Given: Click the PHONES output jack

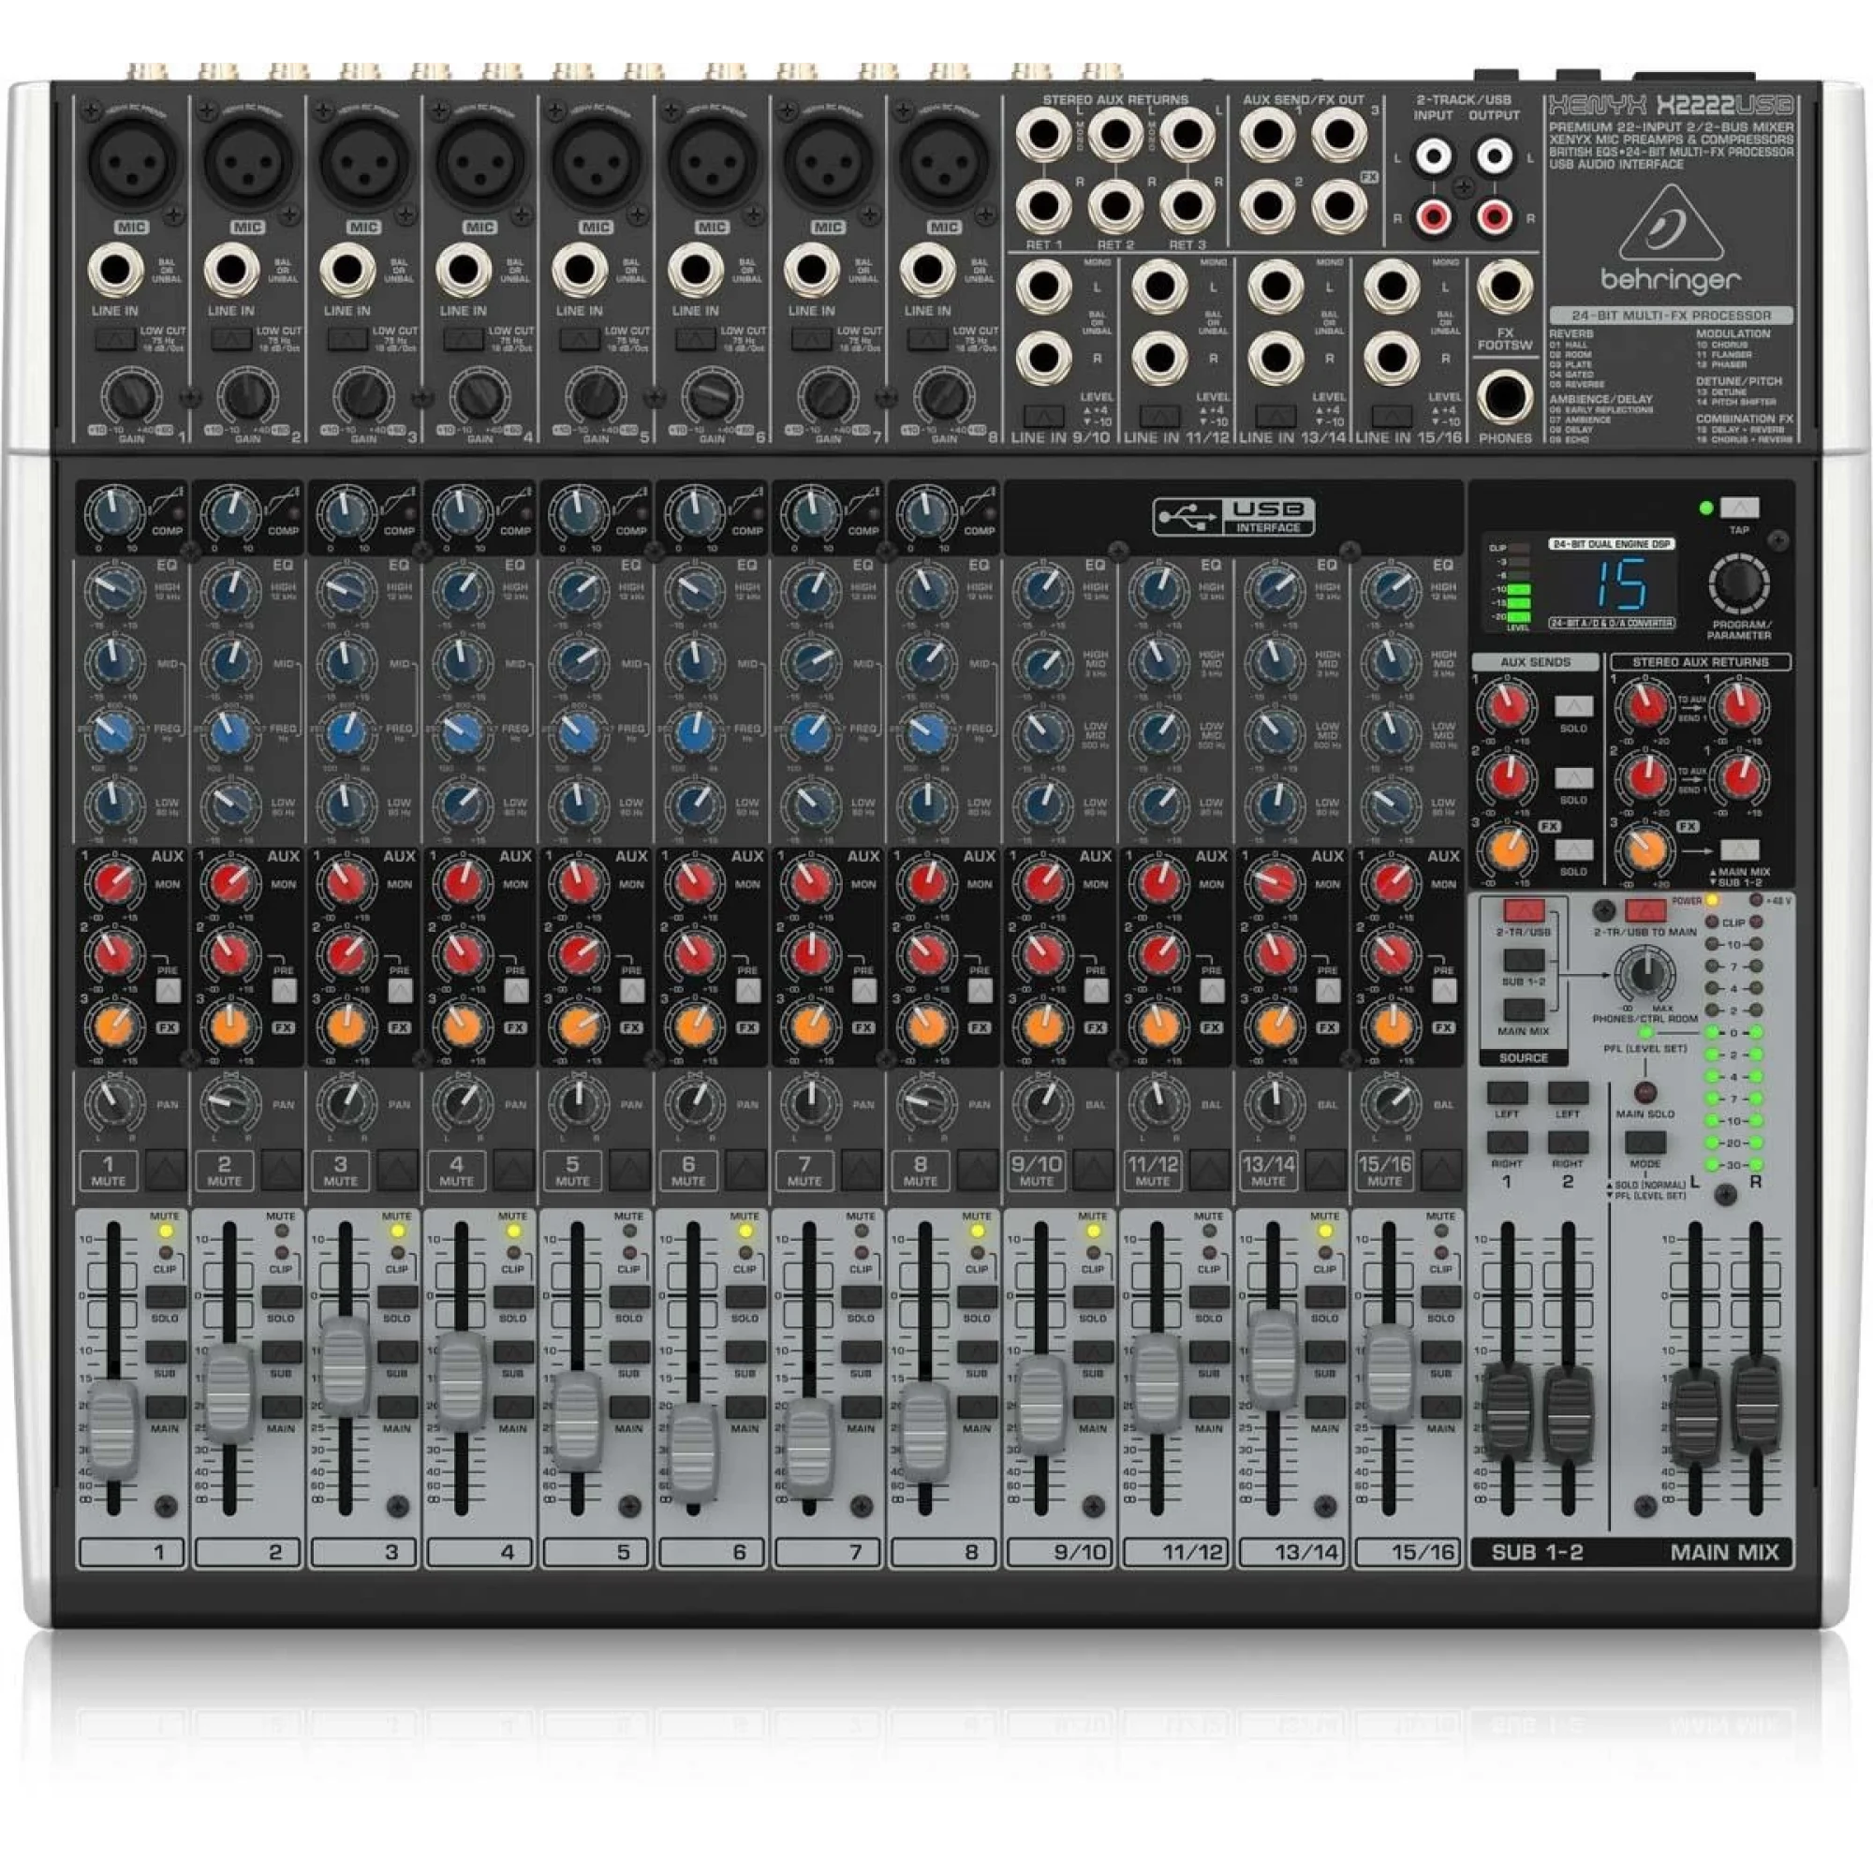Looking at the screenshot, I should 1505,397.
